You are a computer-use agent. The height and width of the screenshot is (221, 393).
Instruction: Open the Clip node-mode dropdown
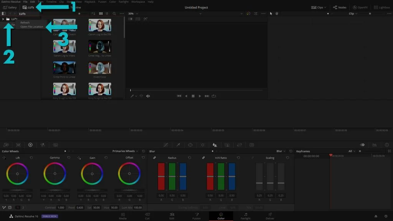pos(353,14)
